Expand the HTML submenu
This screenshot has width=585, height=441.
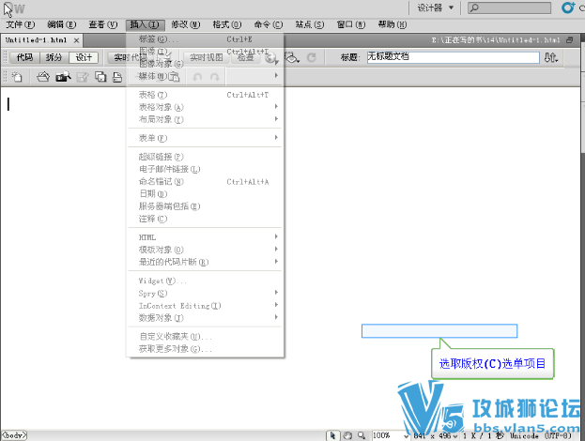pos(205,237)
